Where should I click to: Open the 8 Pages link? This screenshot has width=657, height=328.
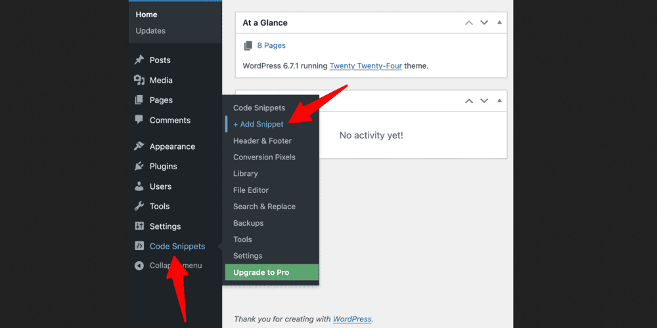coord(271,45)
